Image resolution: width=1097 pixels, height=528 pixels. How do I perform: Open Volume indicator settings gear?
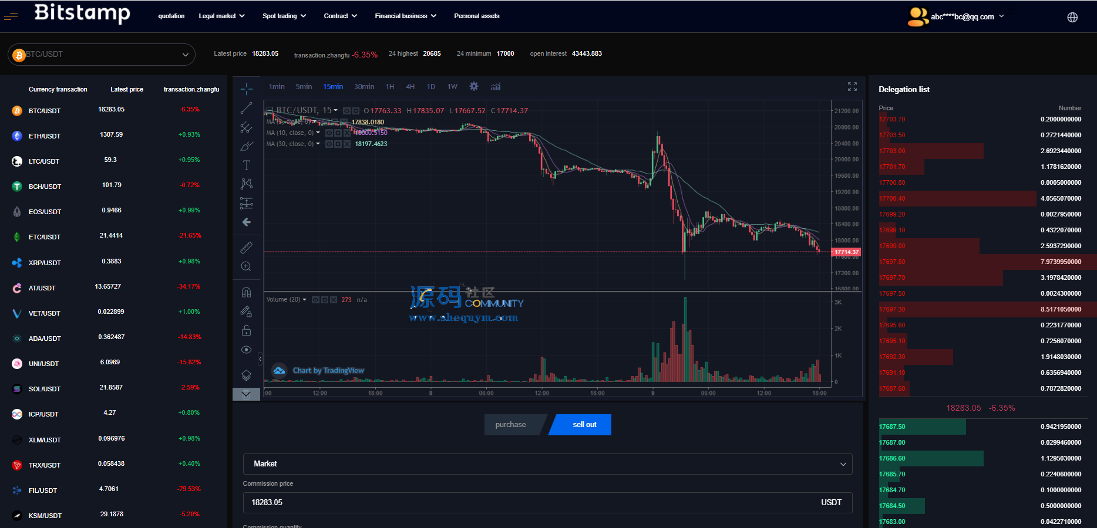[x=325, y=300]
